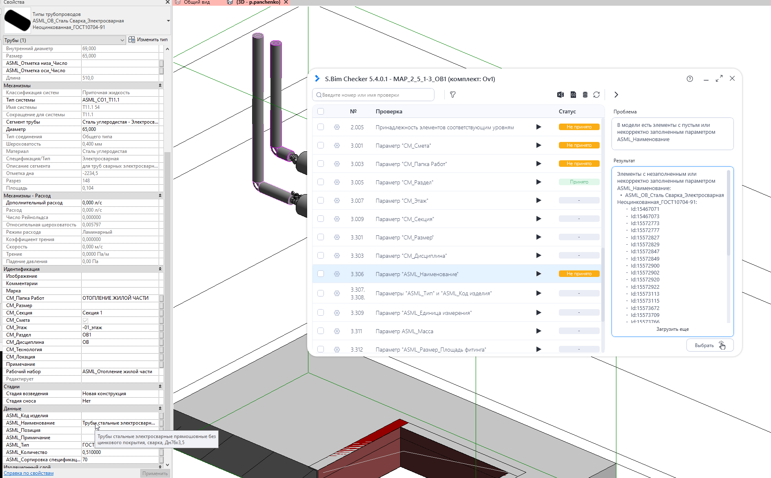
Task: Run check 3.007 "СМ_Этаж"
Action: [x=538, y=200]
